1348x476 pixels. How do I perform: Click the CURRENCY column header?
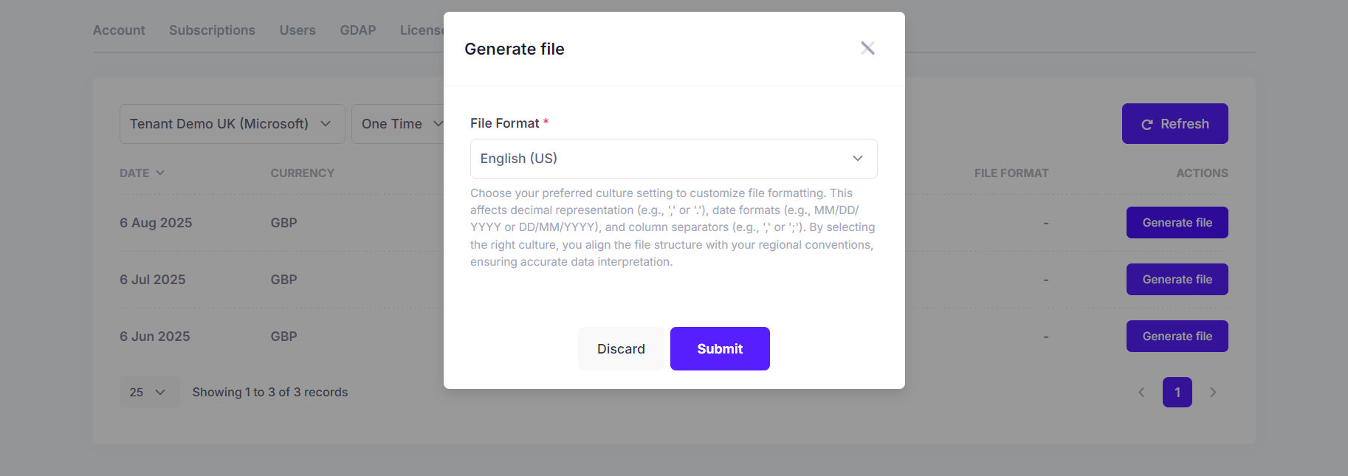point(302,173)
